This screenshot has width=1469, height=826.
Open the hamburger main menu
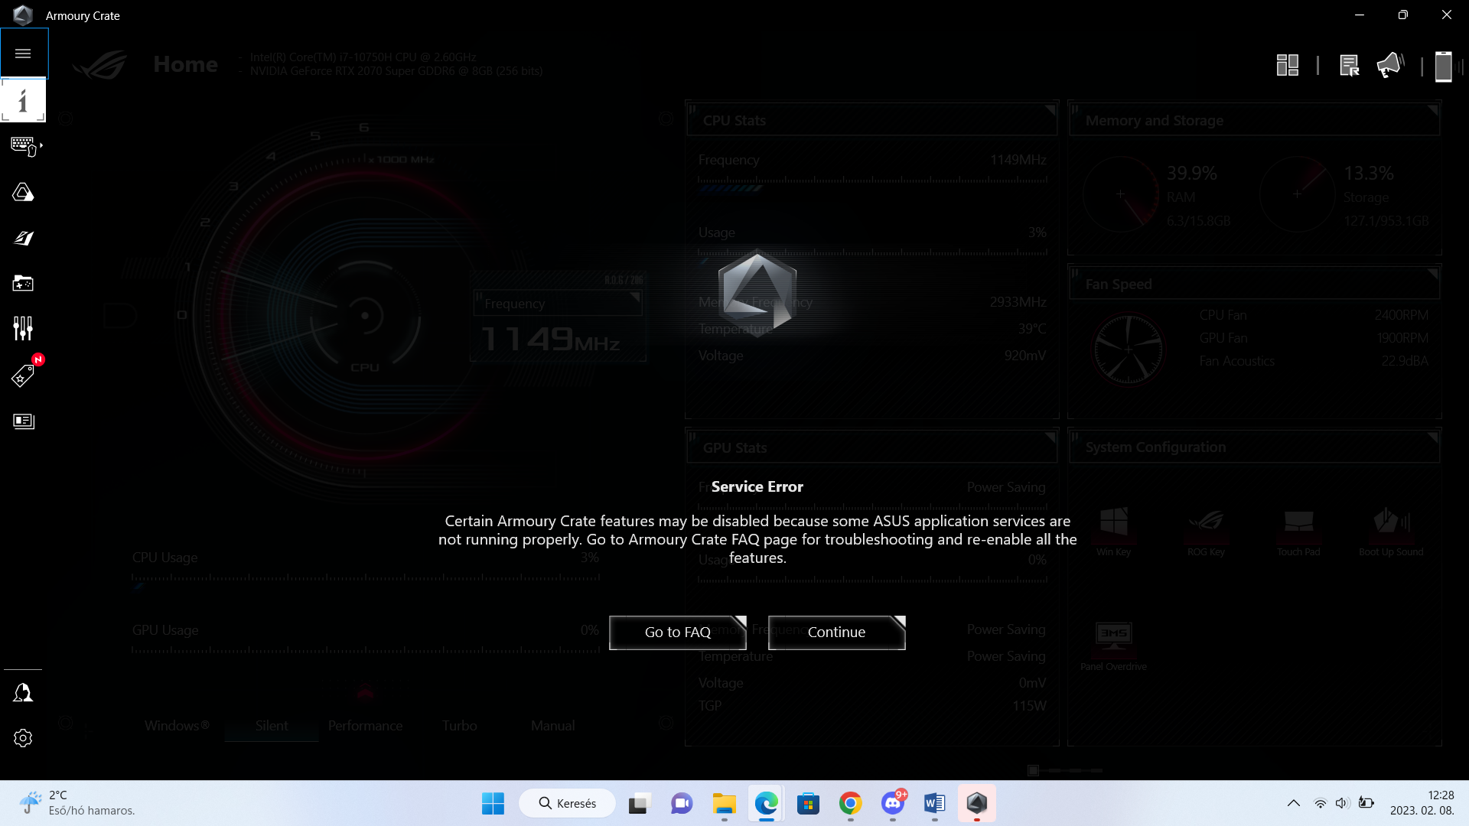point(23,54)
